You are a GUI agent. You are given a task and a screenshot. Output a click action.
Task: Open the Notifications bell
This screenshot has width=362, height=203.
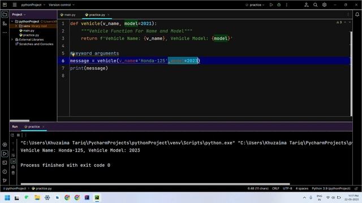pyautogui.click(x=357, y=15)
